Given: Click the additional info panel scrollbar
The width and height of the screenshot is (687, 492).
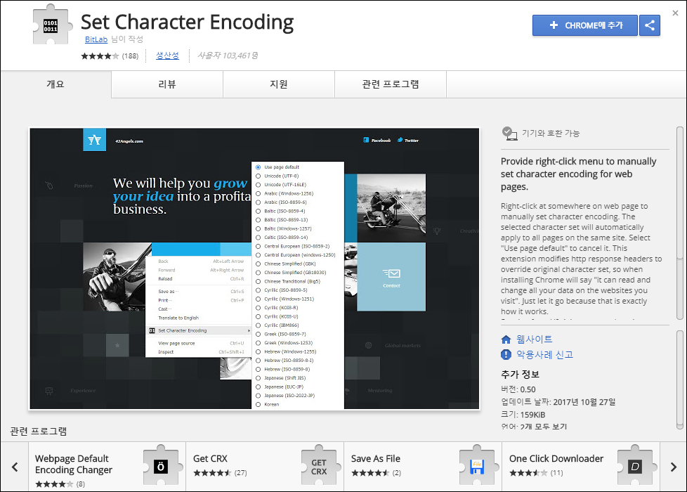Looking at the screenshot, I should (679, 380).
